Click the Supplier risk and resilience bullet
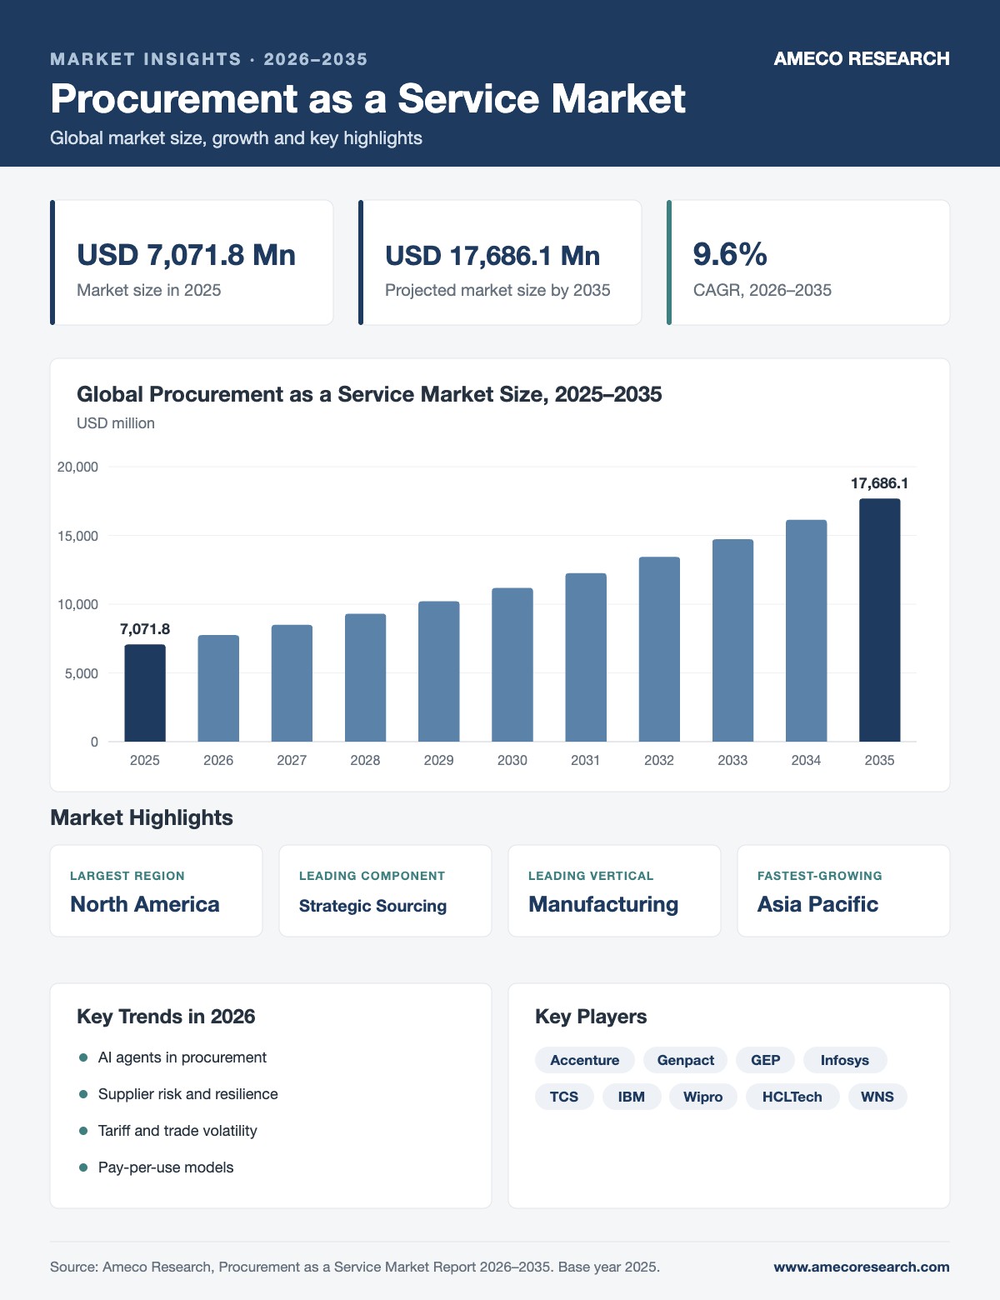Viewport: 1000px width, 1300px height. (178, 1094)
